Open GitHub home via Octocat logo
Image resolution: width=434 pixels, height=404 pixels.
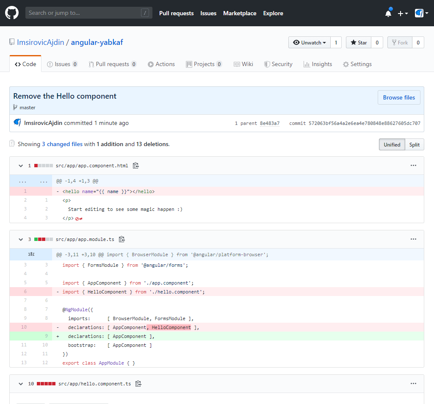(12, 13)
